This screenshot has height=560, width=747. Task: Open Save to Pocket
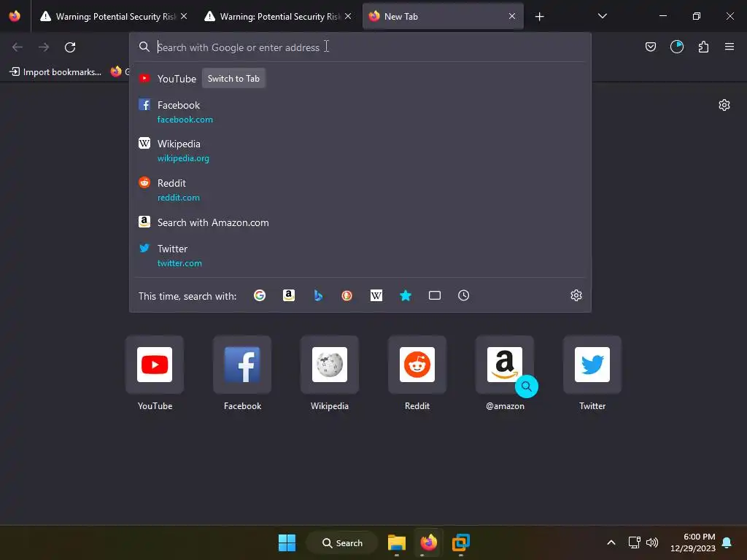point(650,47)
